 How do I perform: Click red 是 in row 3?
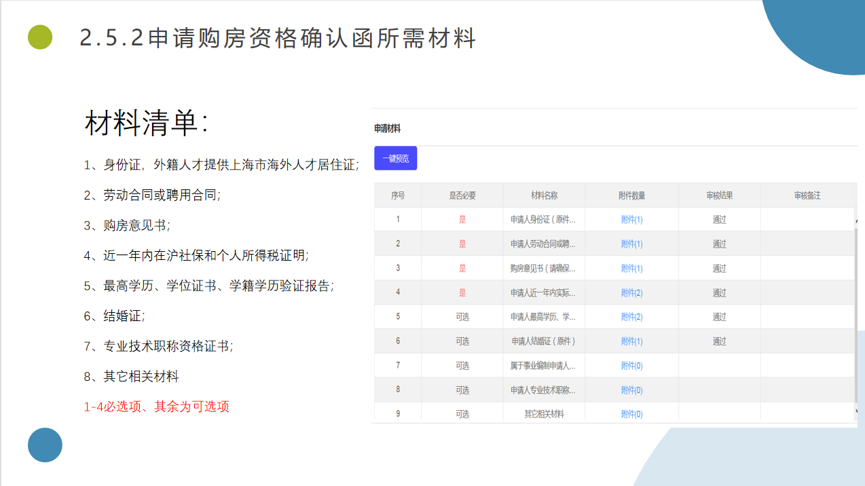(462, 268)
